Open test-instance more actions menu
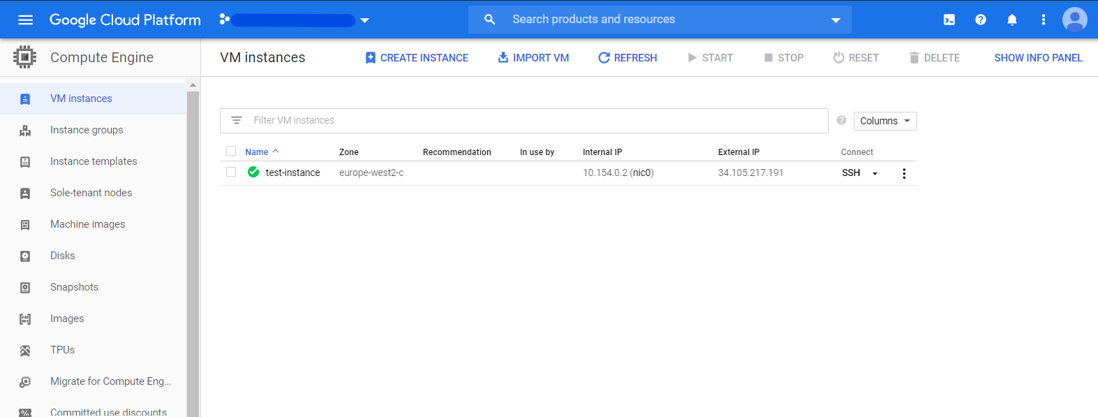The image size is (1098, 417). pyautogui.click(x=904, y=173)
